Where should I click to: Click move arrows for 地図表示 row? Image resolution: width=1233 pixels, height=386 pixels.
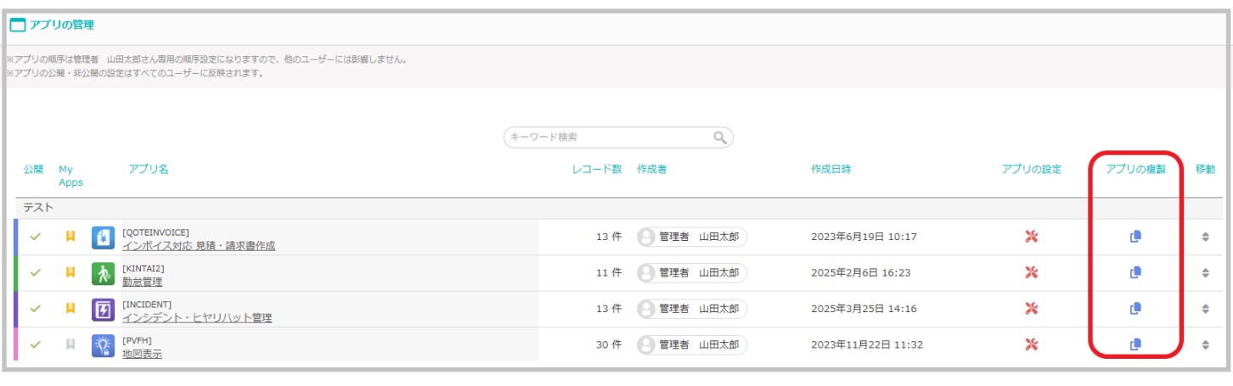point(1205,345)
